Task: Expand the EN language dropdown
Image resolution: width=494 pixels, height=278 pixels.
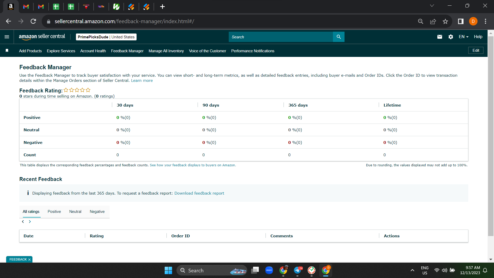Action: (463, 37)
